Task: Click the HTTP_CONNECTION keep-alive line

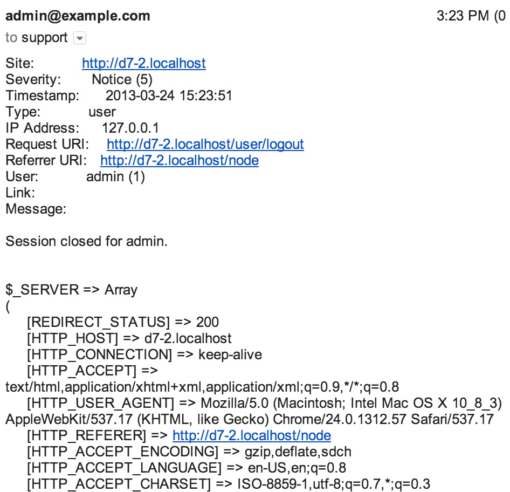Action: (x=144, y=354)
